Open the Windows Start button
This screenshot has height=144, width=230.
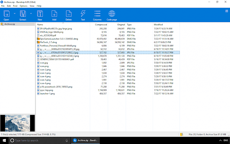click(4, 141)
